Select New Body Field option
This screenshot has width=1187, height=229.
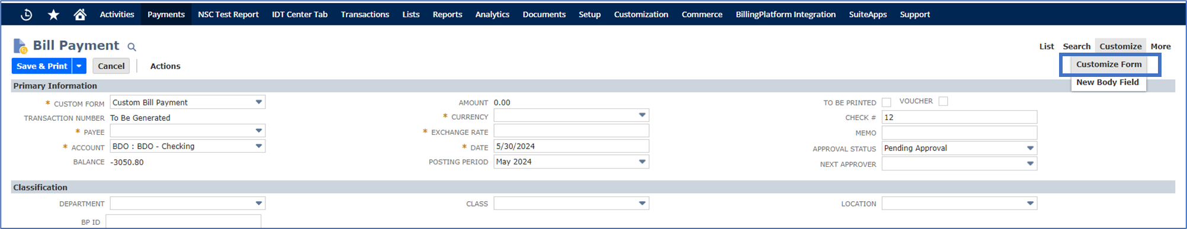[x=1108, y=82]
